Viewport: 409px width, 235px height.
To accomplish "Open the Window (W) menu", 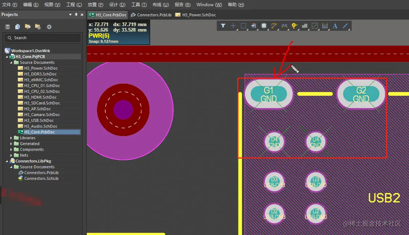I will [x=209, y=5].
